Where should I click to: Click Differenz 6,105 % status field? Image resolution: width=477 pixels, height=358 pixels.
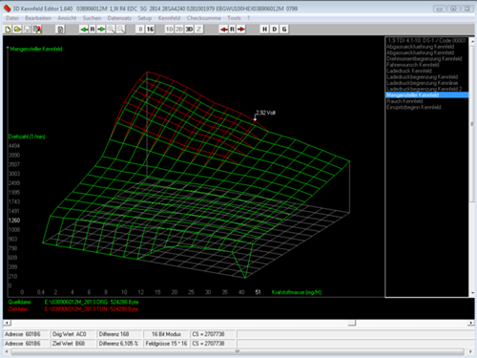tap(119, 344)
